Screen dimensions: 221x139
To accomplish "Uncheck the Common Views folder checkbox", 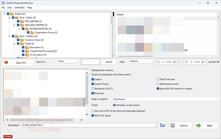I will [x=18, y=40].
